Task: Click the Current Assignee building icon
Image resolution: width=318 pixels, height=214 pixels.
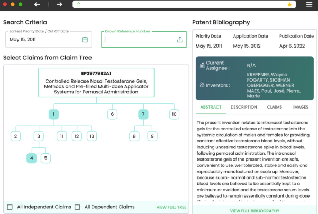Action: pyautogui.click(x=202, y=65)
